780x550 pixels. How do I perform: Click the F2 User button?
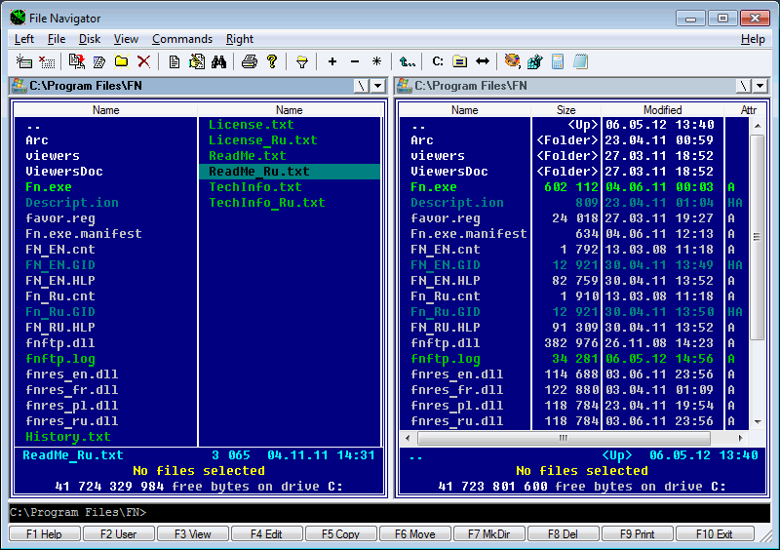click(x=118, y=534)
